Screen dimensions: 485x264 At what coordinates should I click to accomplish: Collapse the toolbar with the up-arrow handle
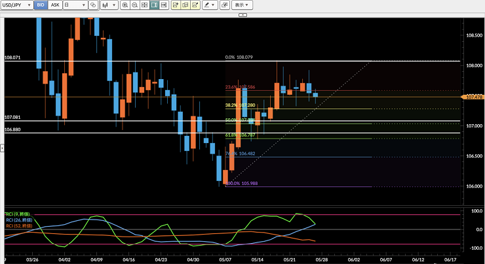(x=242, y=15)
